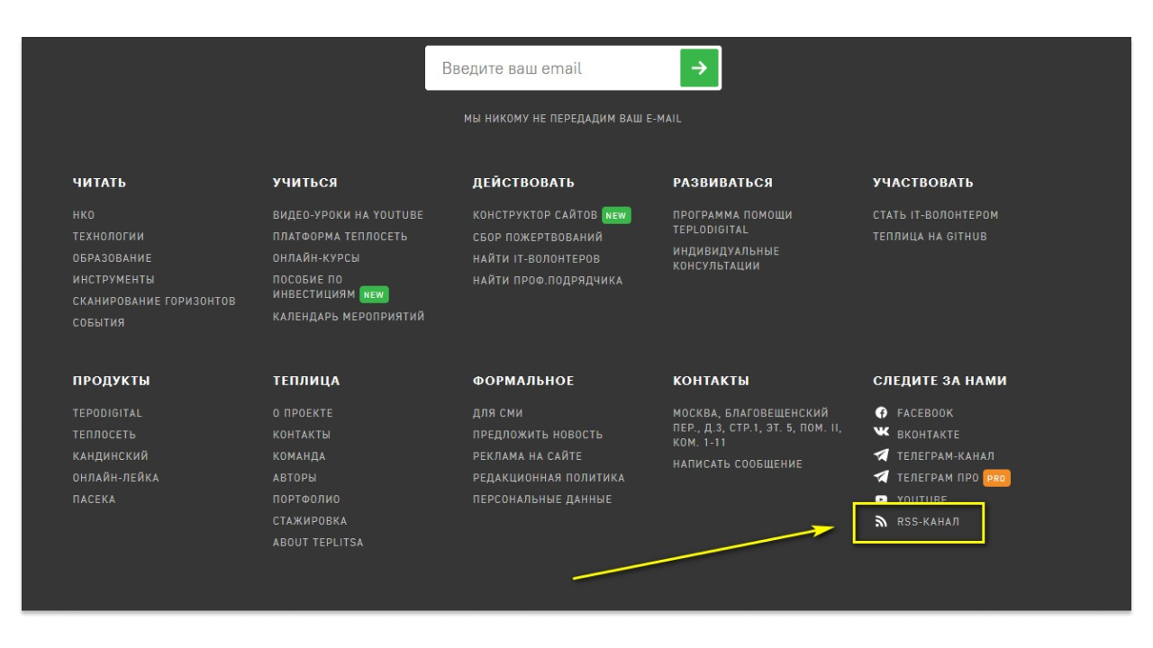Click the VK logo icon

click(x=881, y=434)
